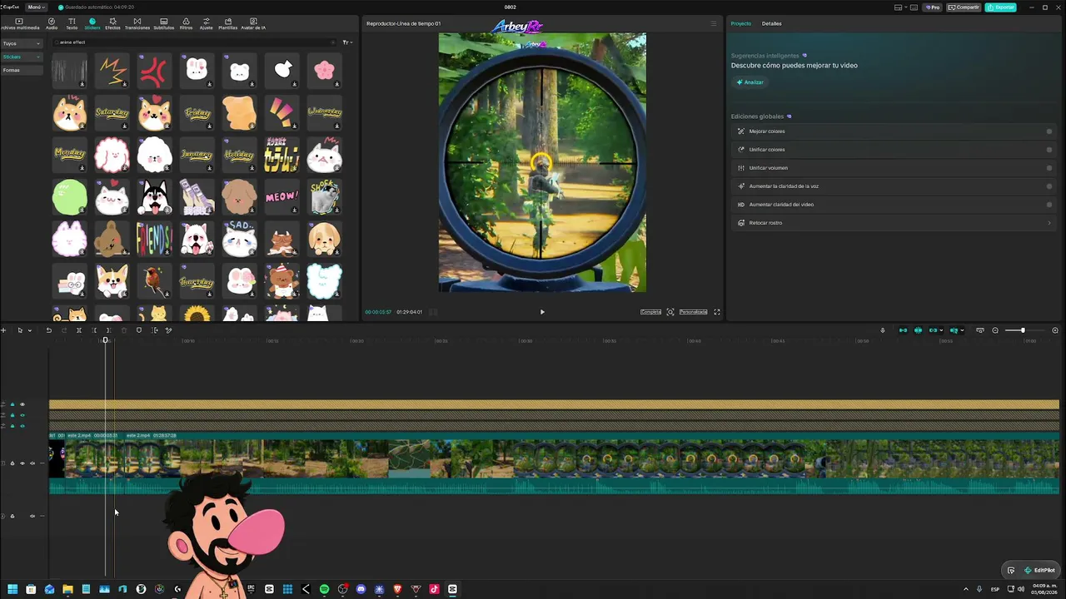Enter fullscreen preview
This screenshot has width=1066, height=599.
pyautogui.click(x=717, y=312)
